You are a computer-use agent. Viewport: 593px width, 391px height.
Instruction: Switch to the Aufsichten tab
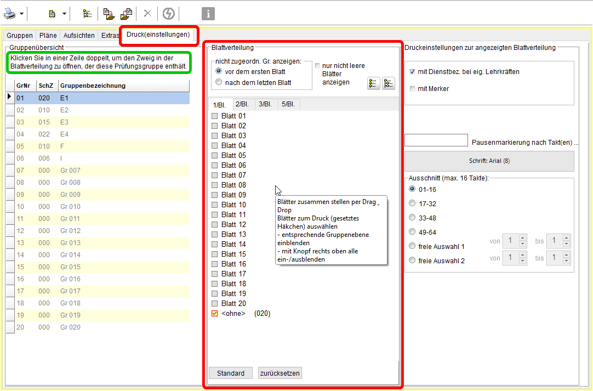(79, 35)
